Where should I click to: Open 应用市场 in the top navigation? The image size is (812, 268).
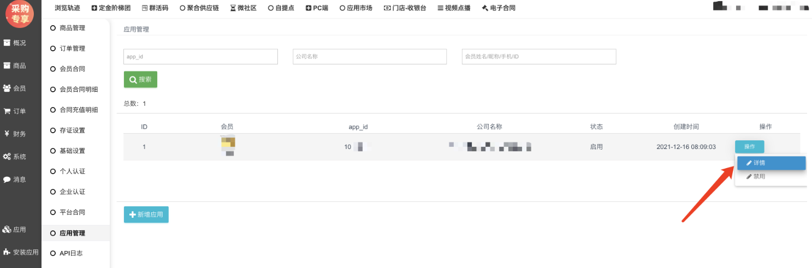[355, 8]
